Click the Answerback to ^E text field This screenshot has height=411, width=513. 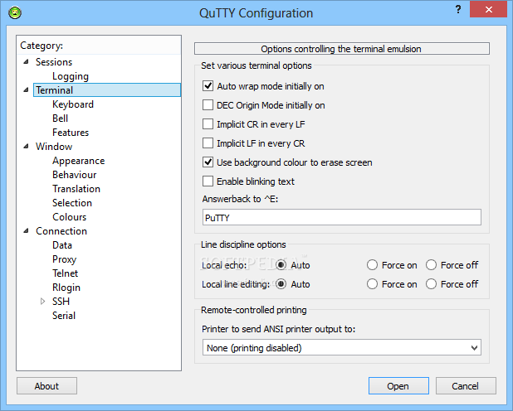pyautogui.click(x=341, y=217)
